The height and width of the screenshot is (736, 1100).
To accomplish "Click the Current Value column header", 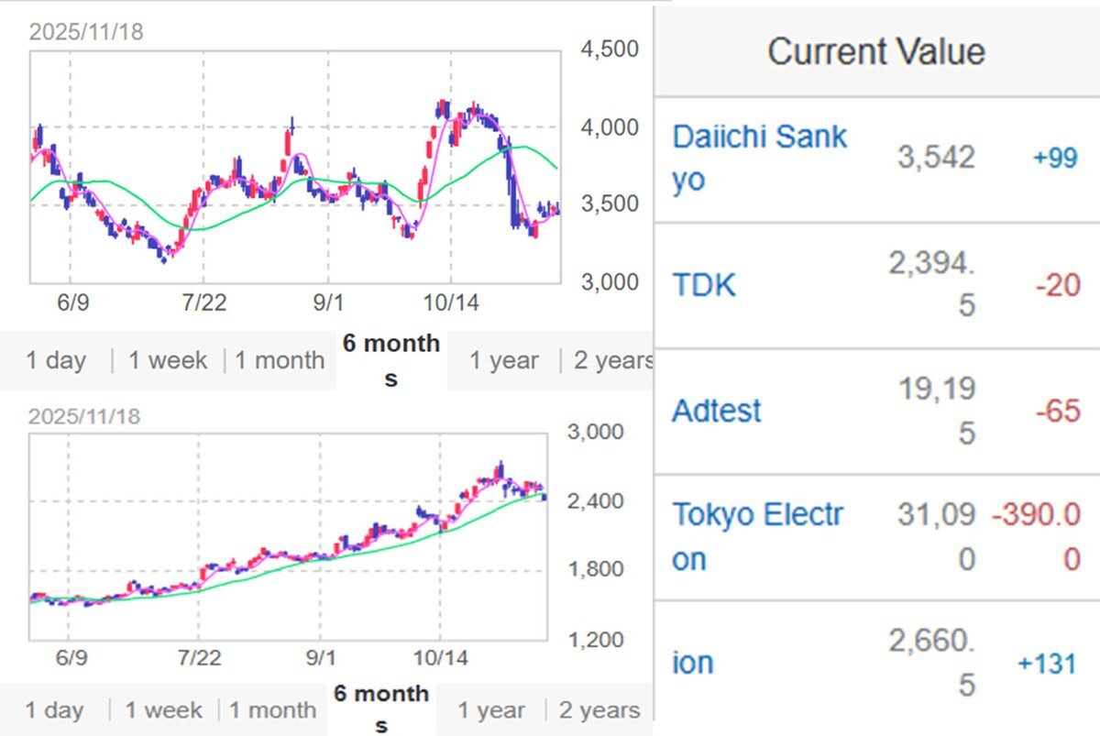I will 876,50.
